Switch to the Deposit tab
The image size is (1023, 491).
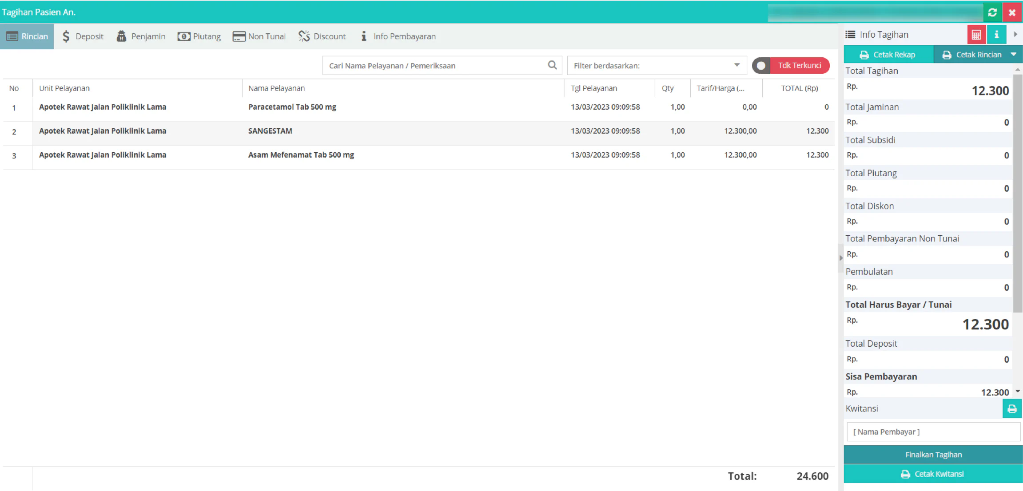point(83,36)
